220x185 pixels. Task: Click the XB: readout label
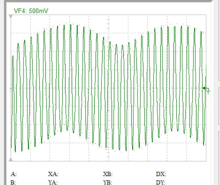click(x=108, y=174)
